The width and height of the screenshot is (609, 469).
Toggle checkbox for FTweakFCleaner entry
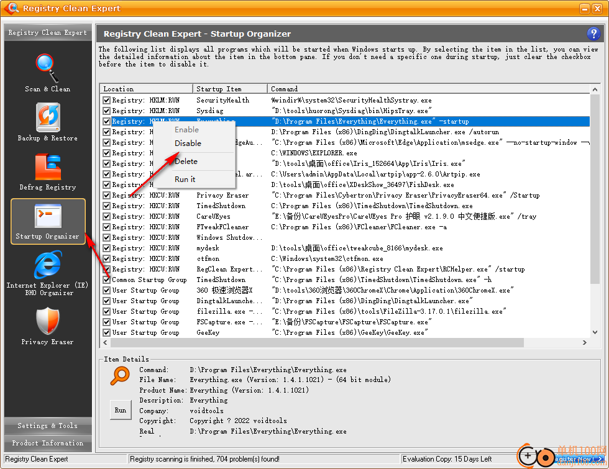pyautogui.click(x=107, y=227)
